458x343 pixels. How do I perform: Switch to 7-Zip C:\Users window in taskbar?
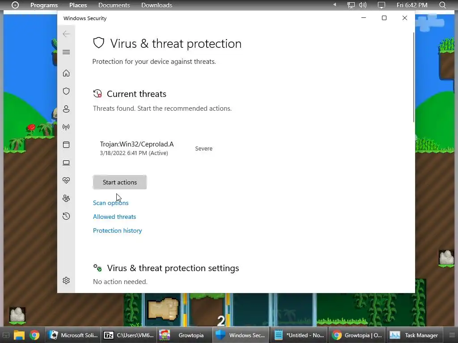click(x=129, y=335)
